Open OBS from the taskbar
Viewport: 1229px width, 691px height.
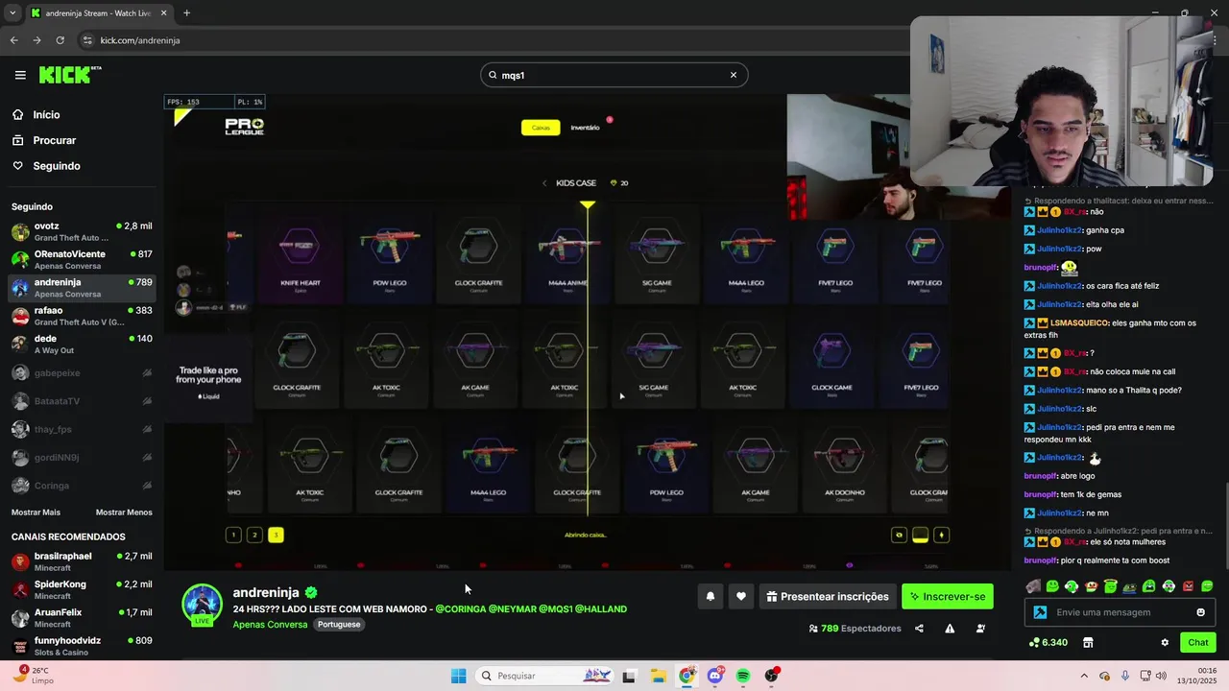772,676
